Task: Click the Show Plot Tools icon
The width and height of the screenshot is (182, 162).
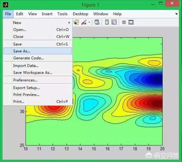Action: (x=131, y=22)
